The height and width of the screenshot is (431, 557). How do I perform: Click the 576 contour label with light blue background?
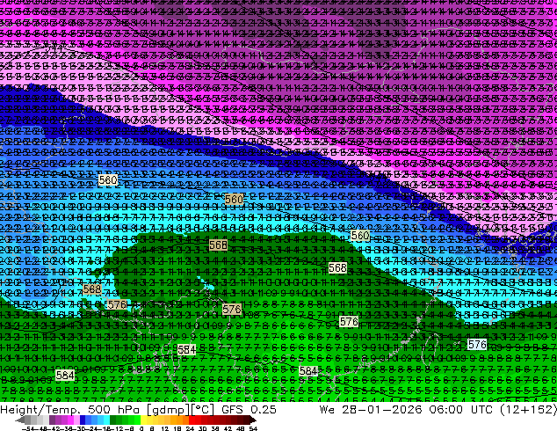click(x=477, y=344)
